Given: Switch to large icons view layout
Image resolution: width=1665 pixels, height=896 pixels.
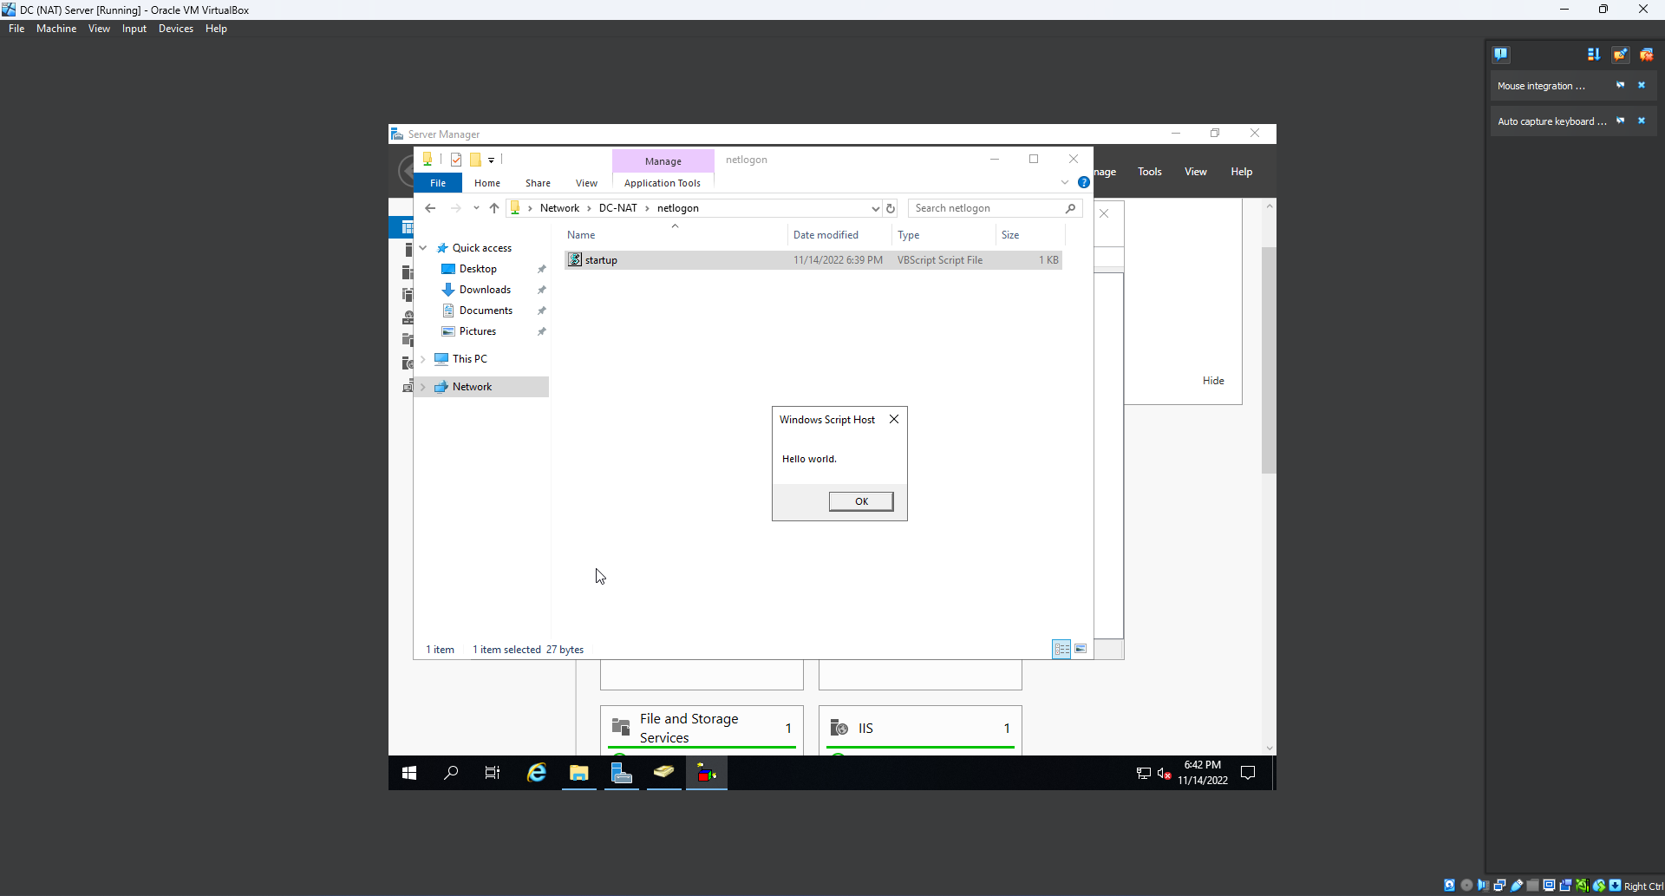Looking at the screenshot, I should point(1081,649).
